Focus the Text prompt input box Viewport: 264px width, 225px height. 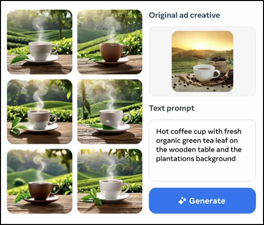click(x=202, y=150)
